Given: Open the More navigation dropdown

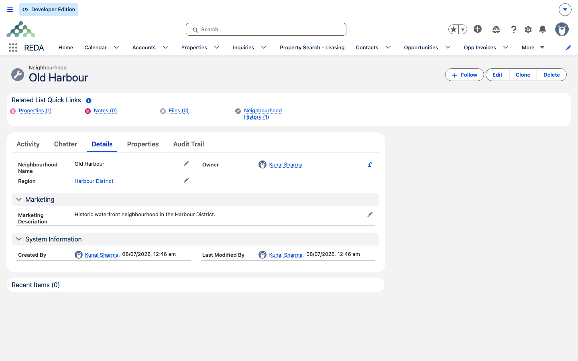Looking at the screenshot, I should (533, 47).
